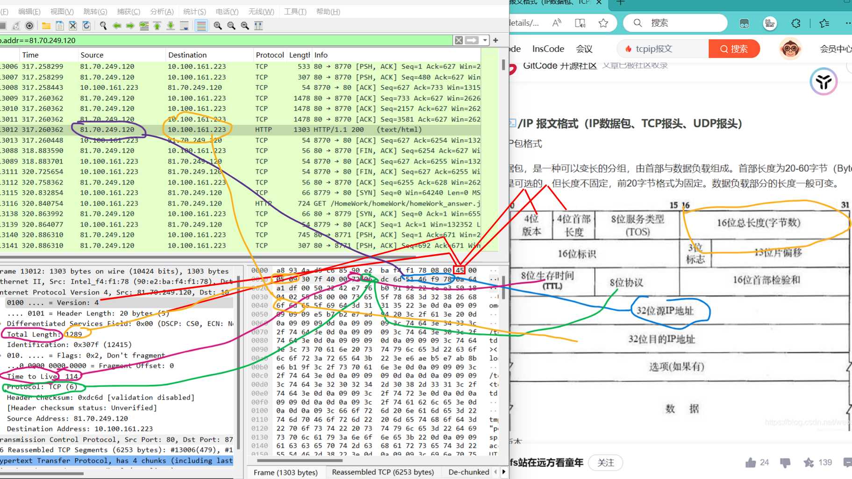Zoom out on Wireshark text
This screenshot has height=479, width=852.
point(231,26)
